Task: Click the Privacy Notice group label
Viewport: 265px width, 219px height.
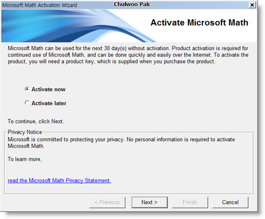Action: pos(25,132)
